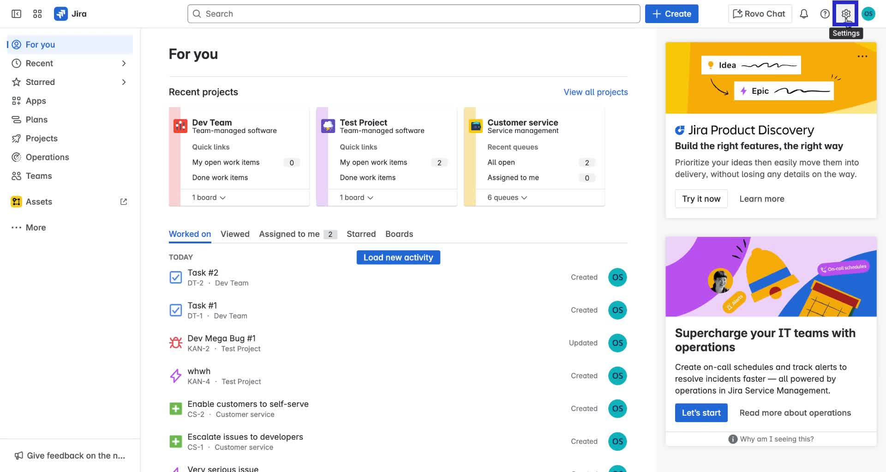This screenshot has height=472, width=886.
Task: Open your profile avatar menu
Action: [x=868, y=13]
